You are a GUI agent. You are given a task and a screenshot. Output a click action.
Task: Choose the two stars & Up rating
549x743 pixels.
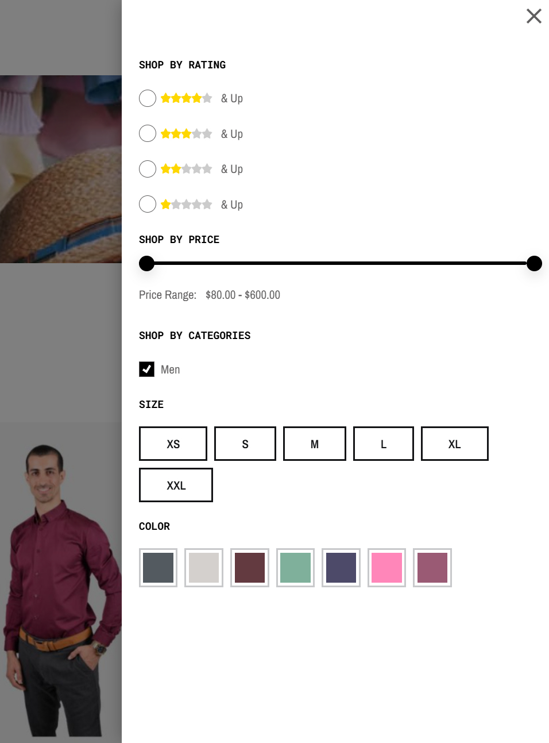coord(148,169)
